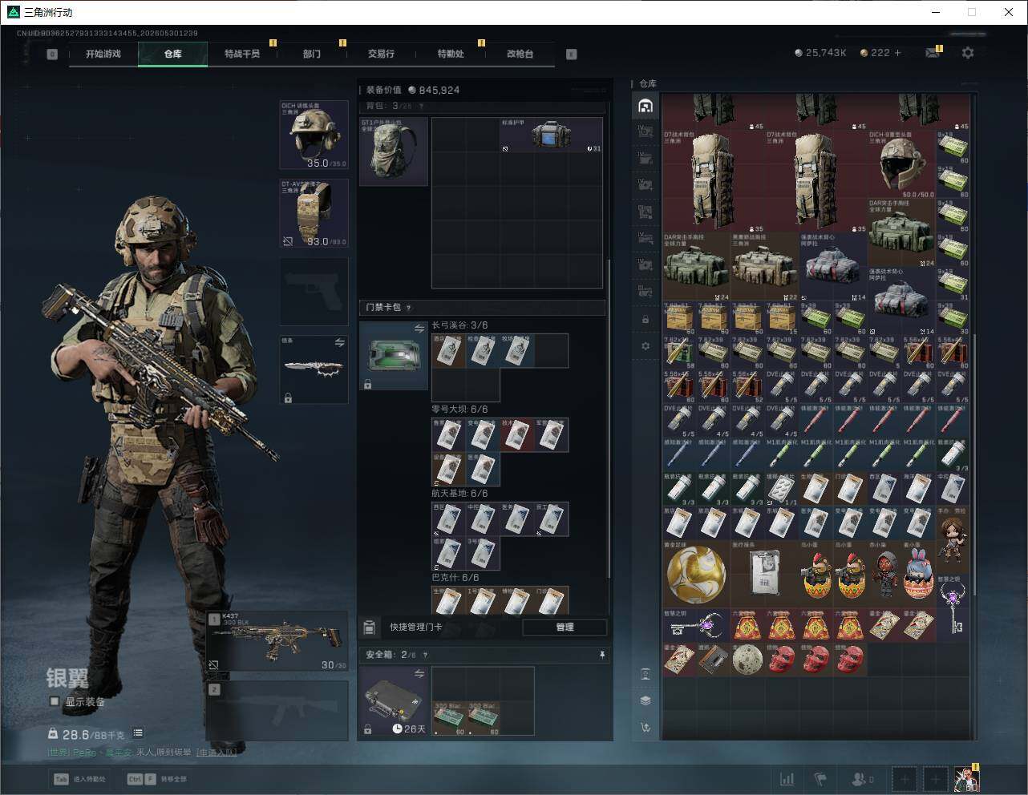Show help for 安全箱 capacity question mark
Image resolution: width=1028 pixels, height=795 pixels.
coord(425,655)
